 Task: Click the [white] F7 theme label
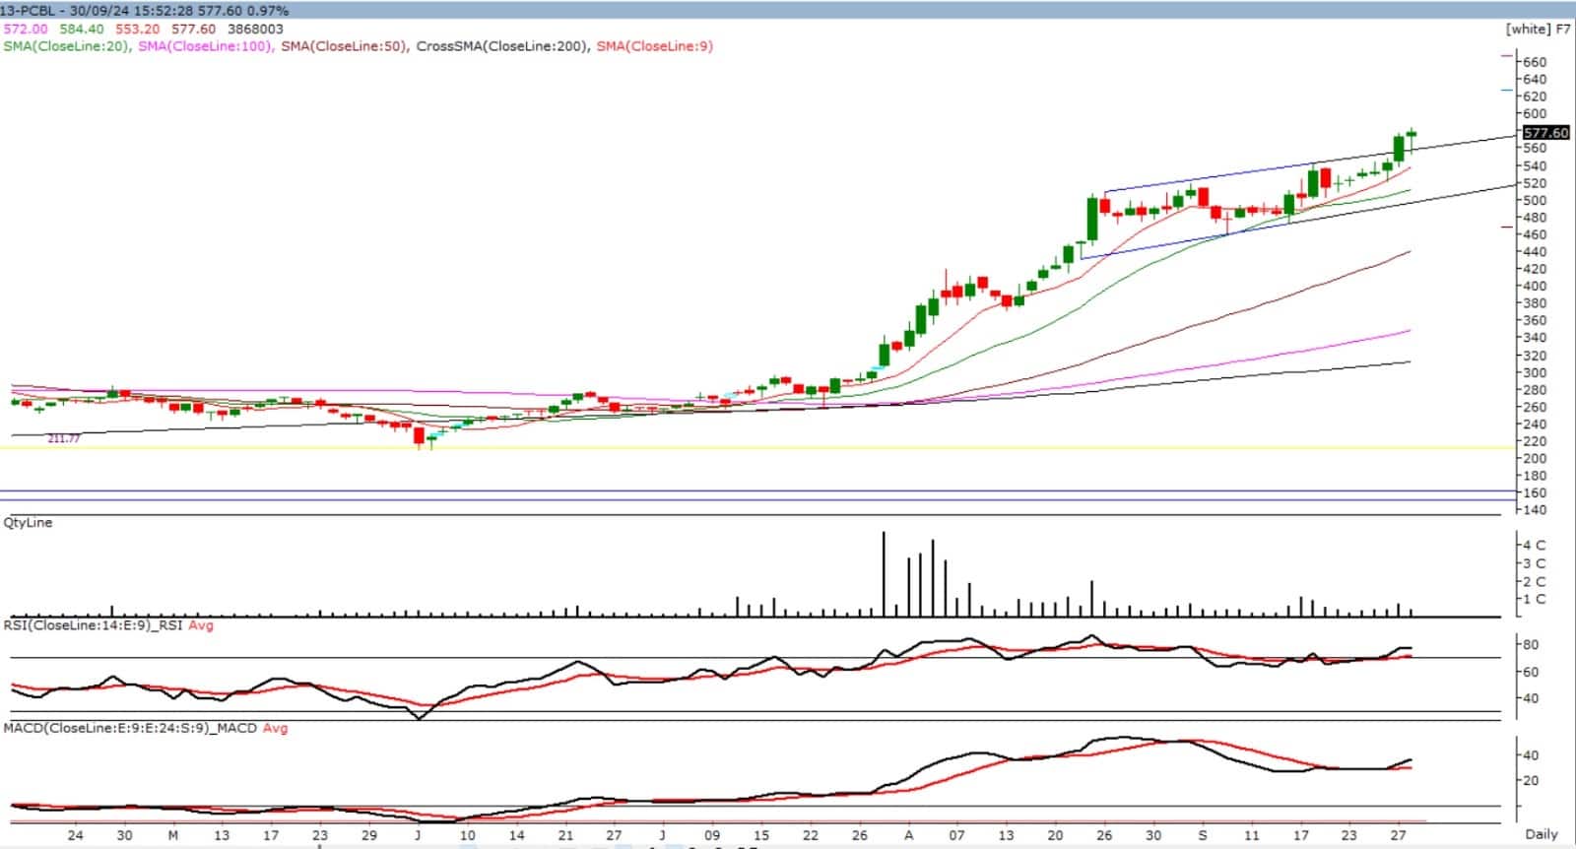pos(1538,29)
